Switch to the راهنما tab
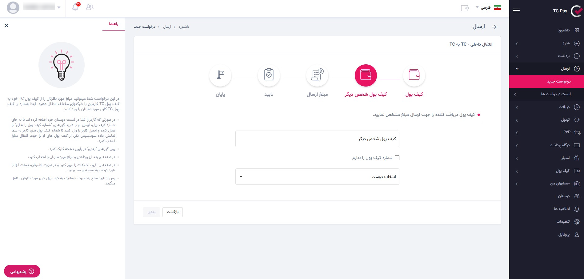The width and height of the screenshot is (584, 279). [114, 24]
